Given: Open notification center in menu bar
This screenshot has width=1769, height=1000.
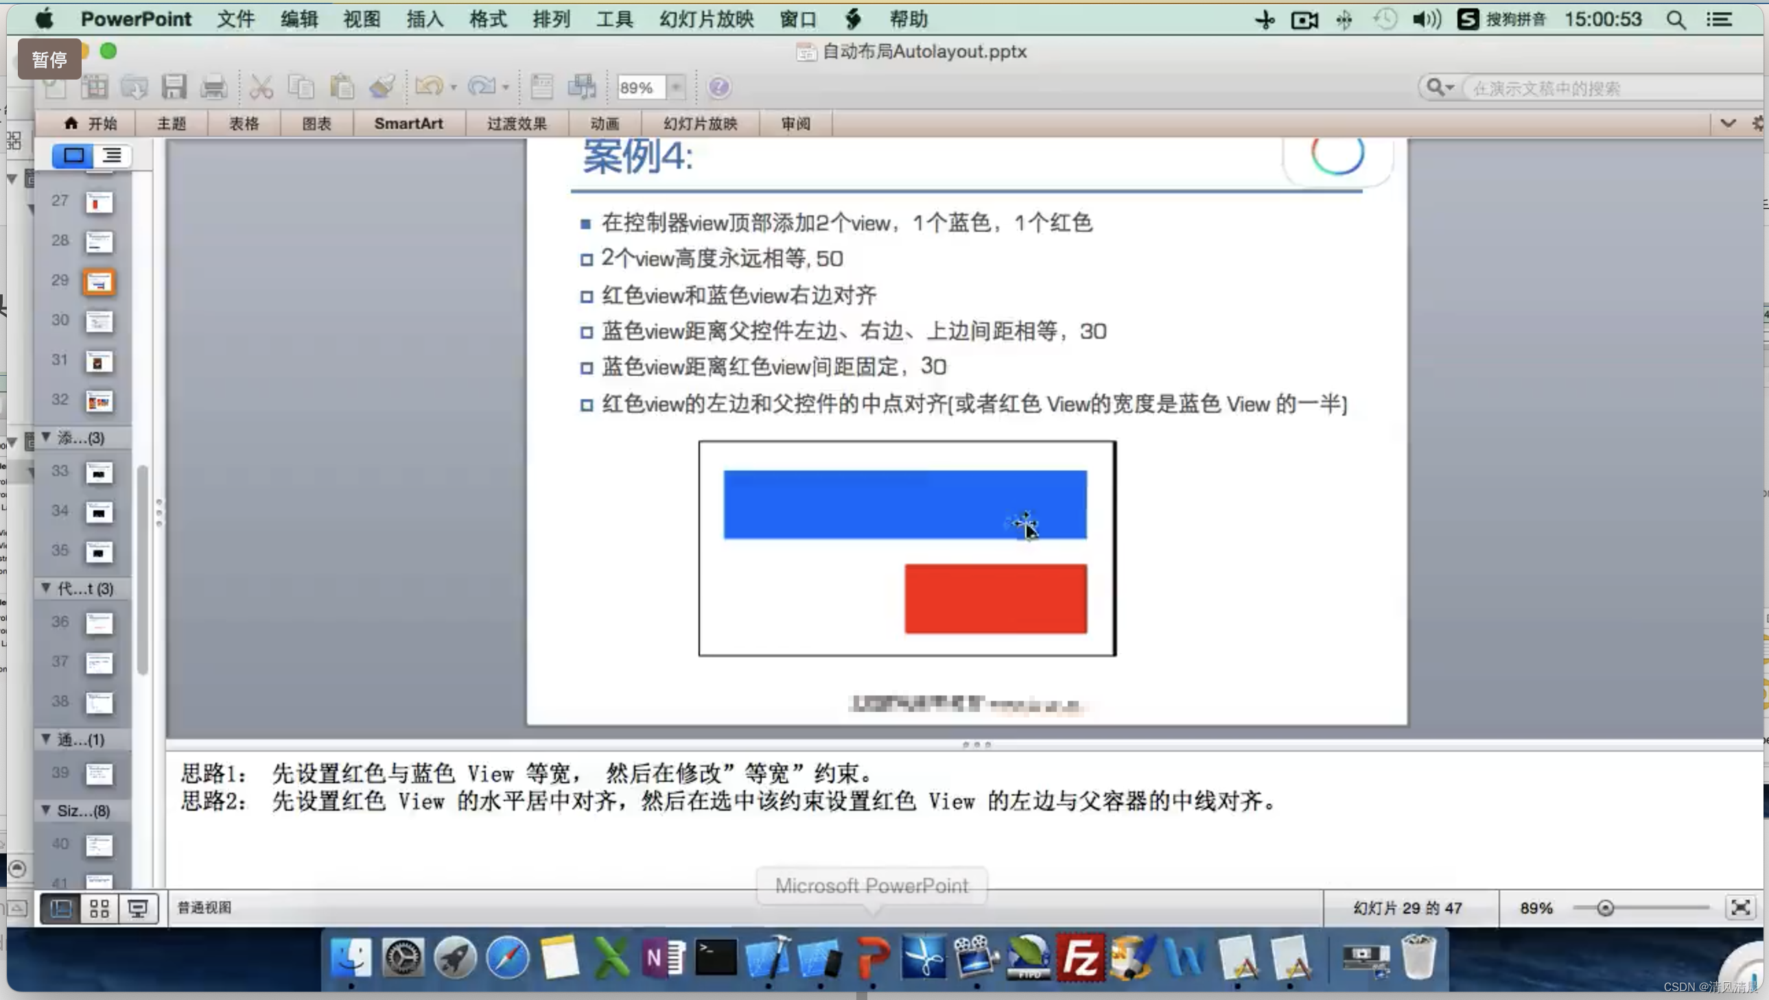Looking at the screenshot, I should coord(1720,19).
